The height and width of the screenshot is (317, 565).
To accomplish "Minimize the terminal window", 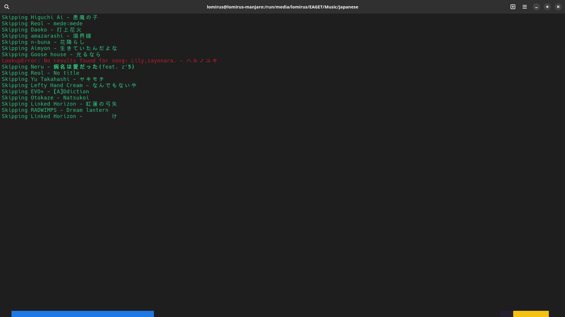I will [x=536, y=7].
